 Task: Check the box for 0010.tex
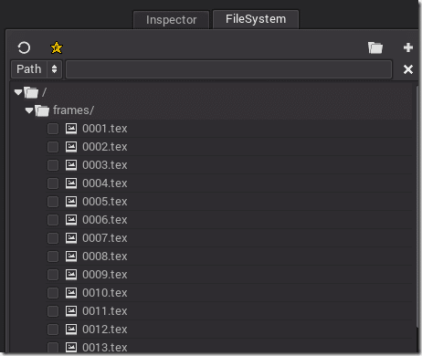53,293
